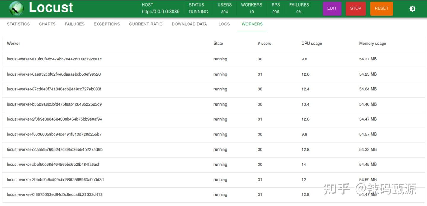View the FAILURES tab
This screenshot has height=206, width=427.
pyautogui.click(x=74, y=24)
